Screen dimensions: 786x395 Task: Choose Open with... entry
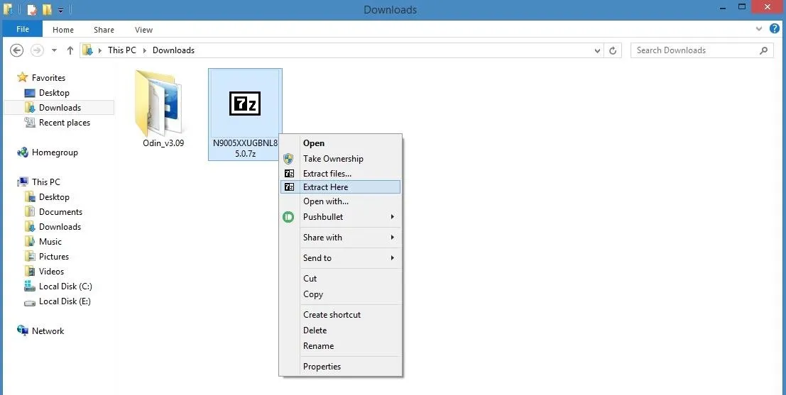tap(340, 201)
